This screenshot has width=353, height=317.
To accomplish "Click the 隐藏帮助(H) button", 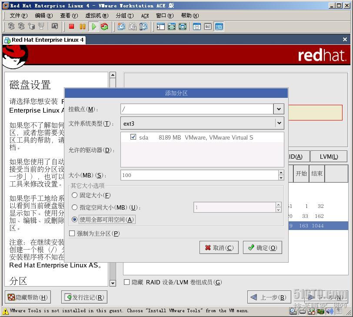I will click(28, 297).
